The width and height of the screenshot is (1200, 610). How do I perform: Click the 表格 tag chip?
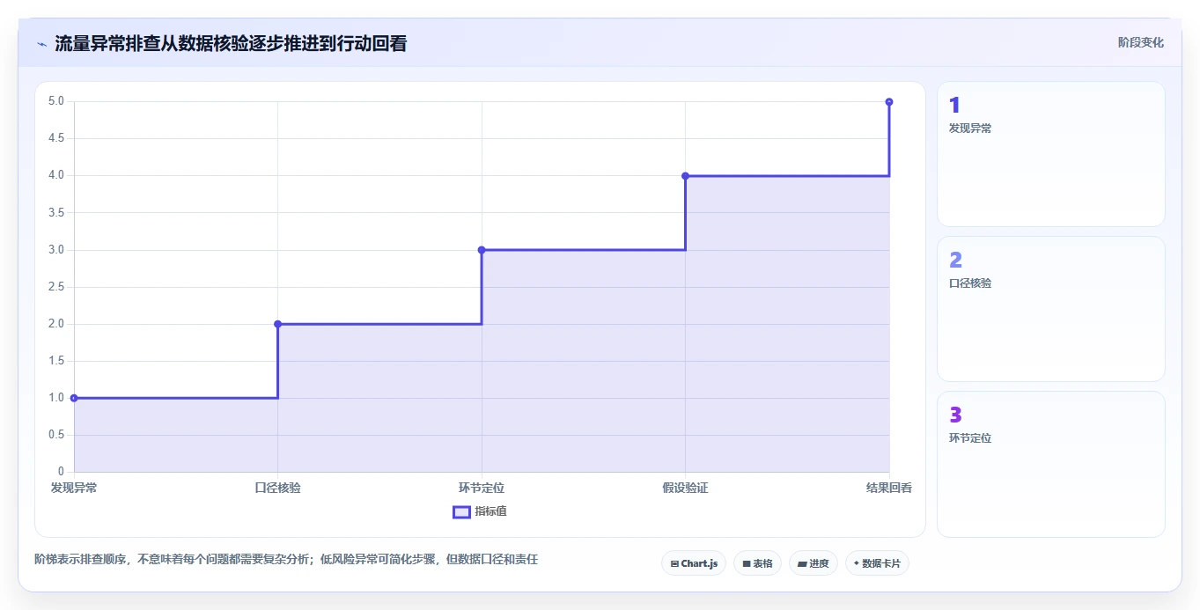pos(757,563)
